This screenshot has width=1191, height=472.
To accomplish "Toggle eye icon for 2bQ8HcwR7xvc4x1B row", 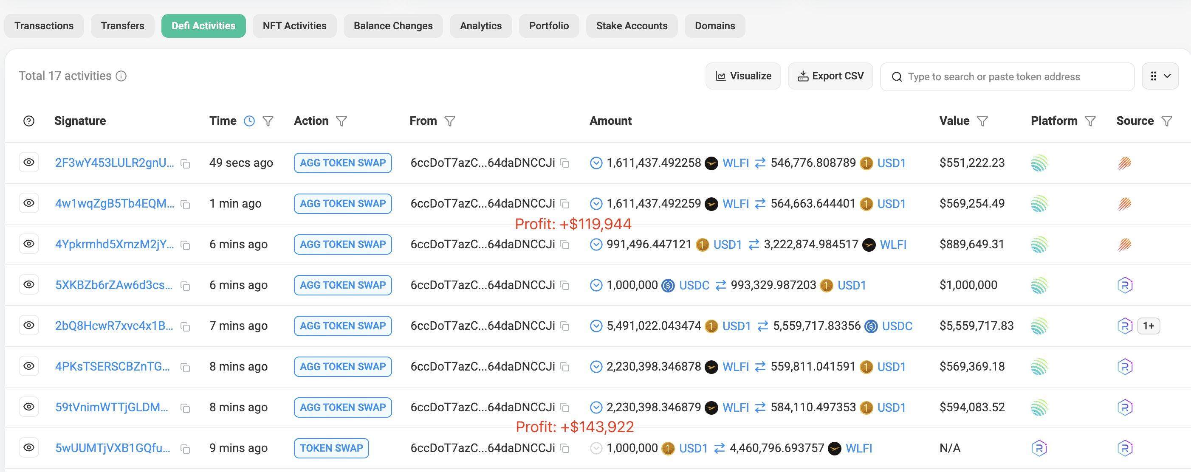I will pos(28,326).
